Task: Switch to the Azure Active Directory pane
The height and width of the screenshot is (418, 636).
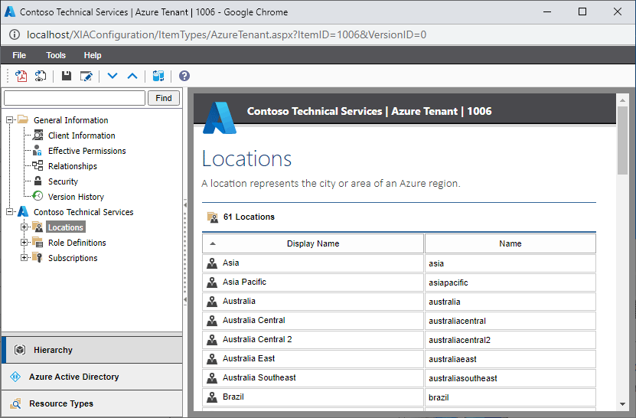Action: pos(92,377)
